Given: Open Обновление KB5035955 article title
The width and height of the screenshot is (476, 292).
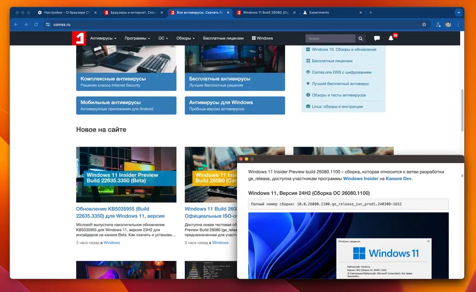Looking at the screenshot, I should click(x=120, y=212).
